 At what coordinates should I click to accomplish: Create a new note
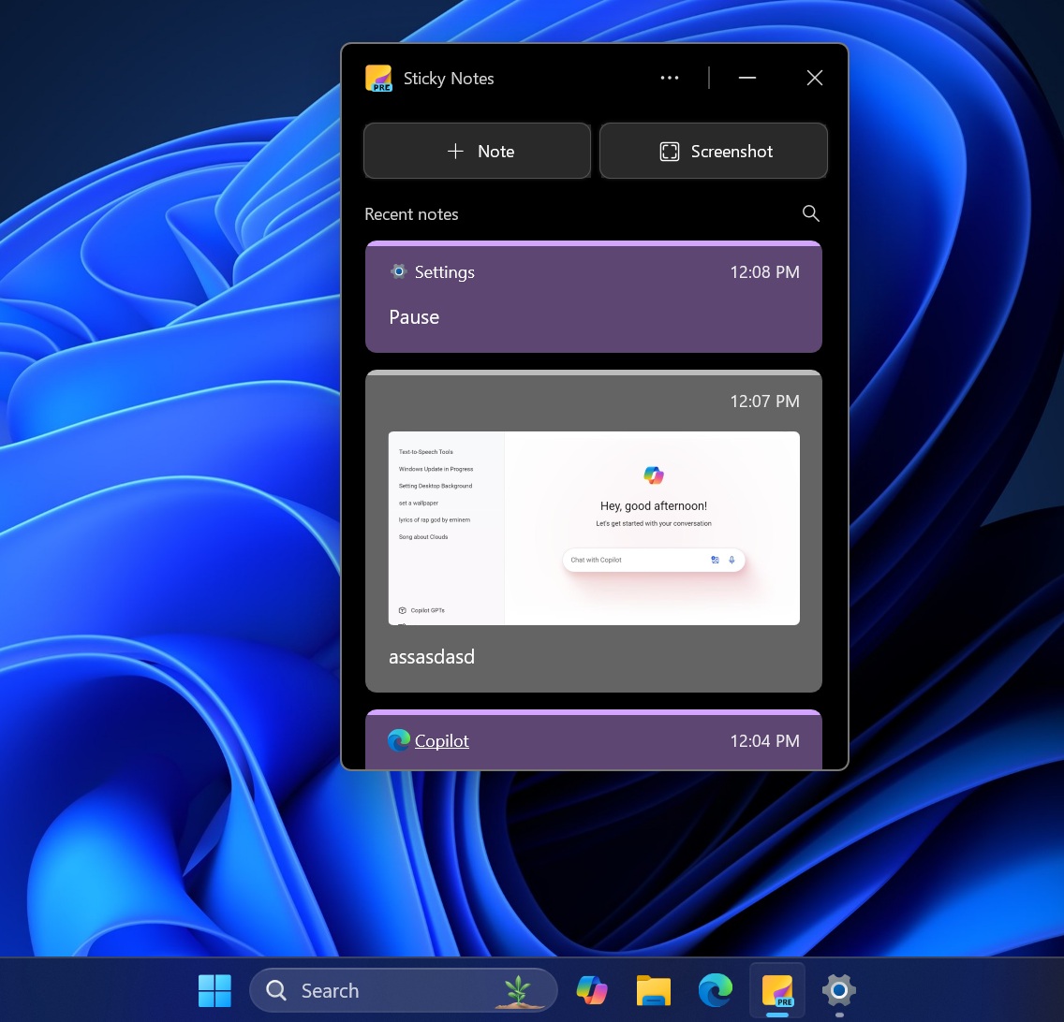pyautogui.click(x=477, y=151)
